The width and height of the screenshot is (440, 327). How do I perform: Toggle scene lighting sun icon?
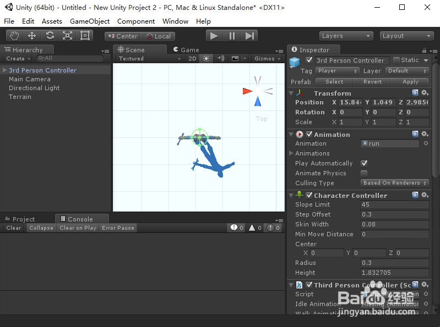coord(206,58)
